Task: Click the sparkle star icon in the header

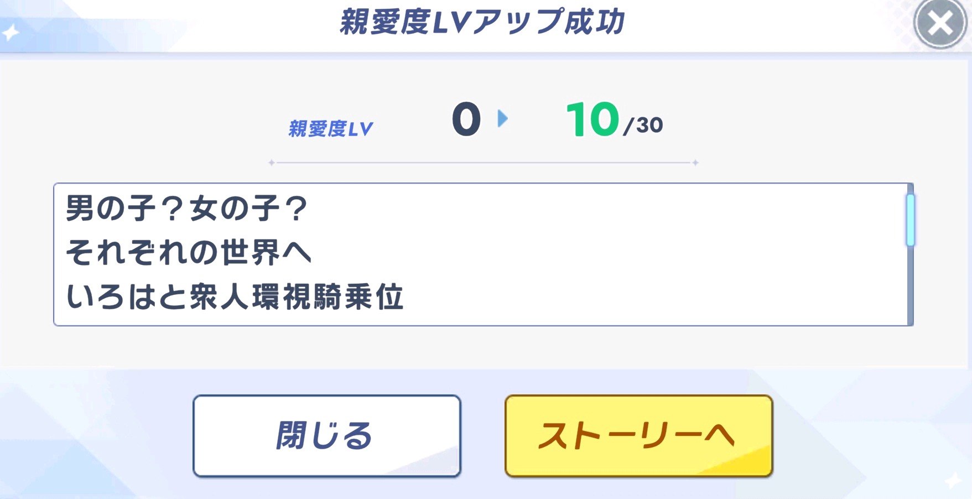Action: (10, 33)
